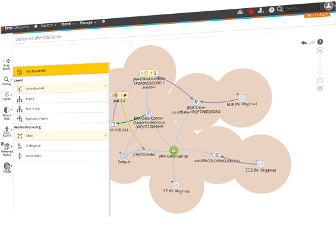Select the CF (N. Virginia) cloud node
This screenshot has width=336, height=228.
176,185
